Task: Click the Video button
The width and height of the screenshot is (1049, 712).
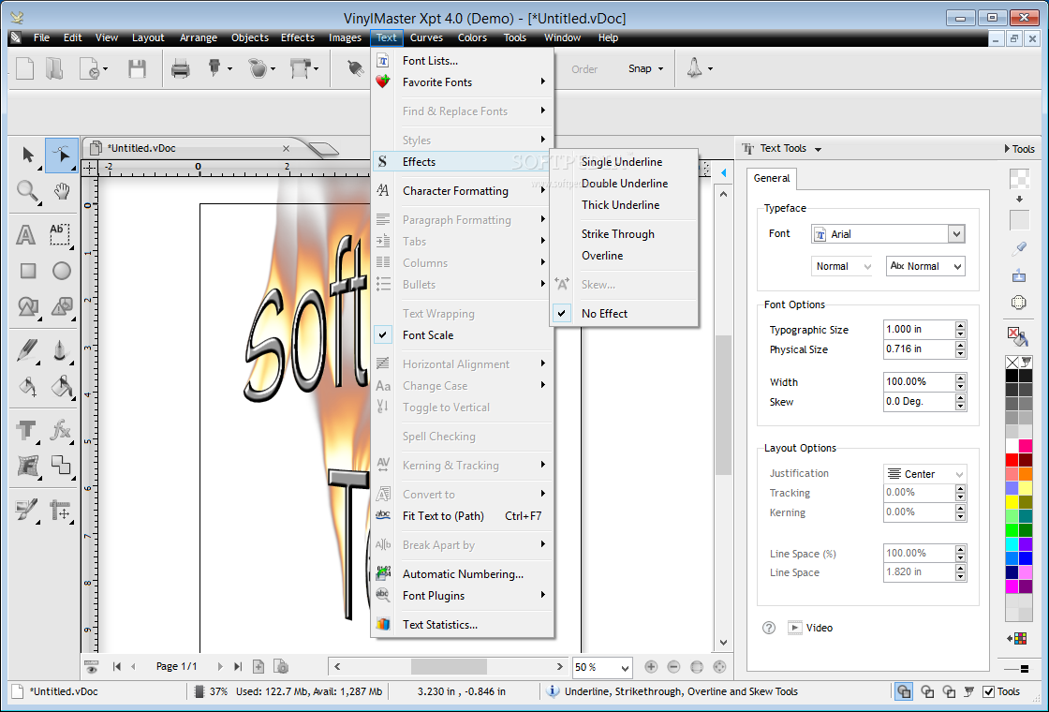Action: tap(810, 628)
